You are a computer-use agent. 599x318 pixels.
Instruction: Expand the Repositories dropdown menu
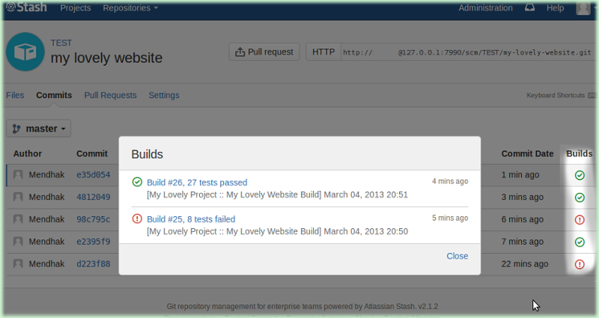pos(130,8)
